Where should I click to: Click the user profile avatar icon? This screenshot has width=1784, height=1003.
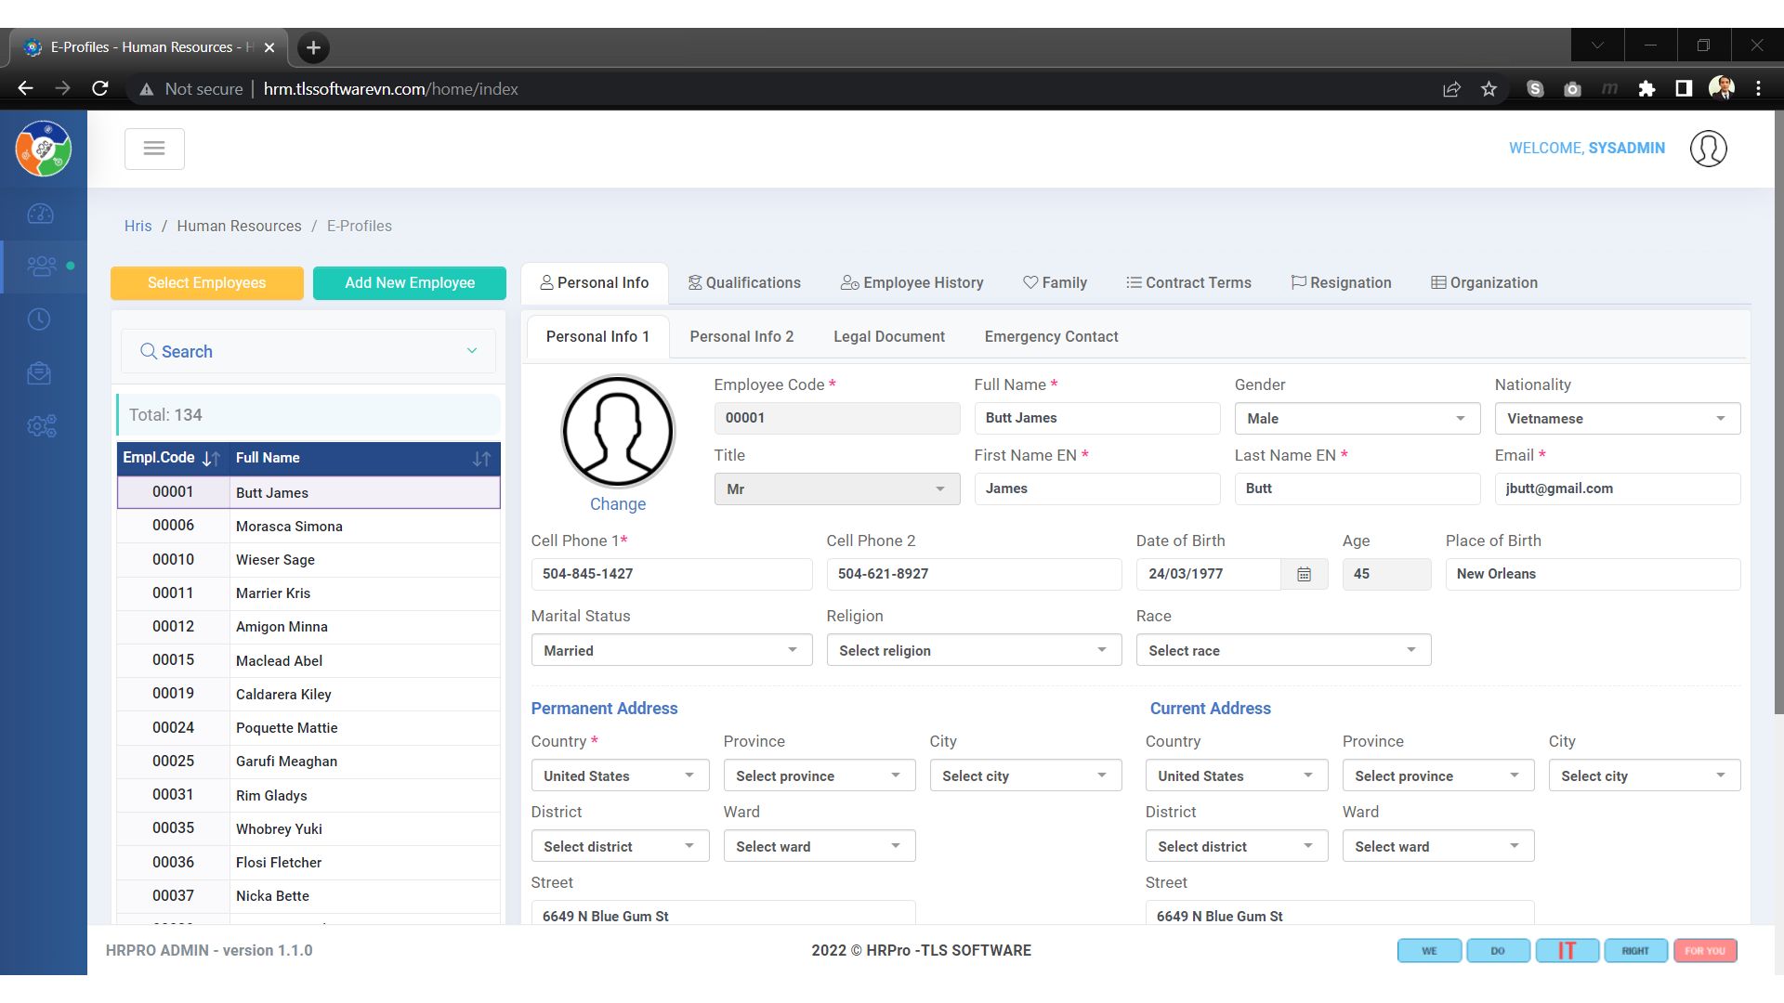[x=1708, y=149]
